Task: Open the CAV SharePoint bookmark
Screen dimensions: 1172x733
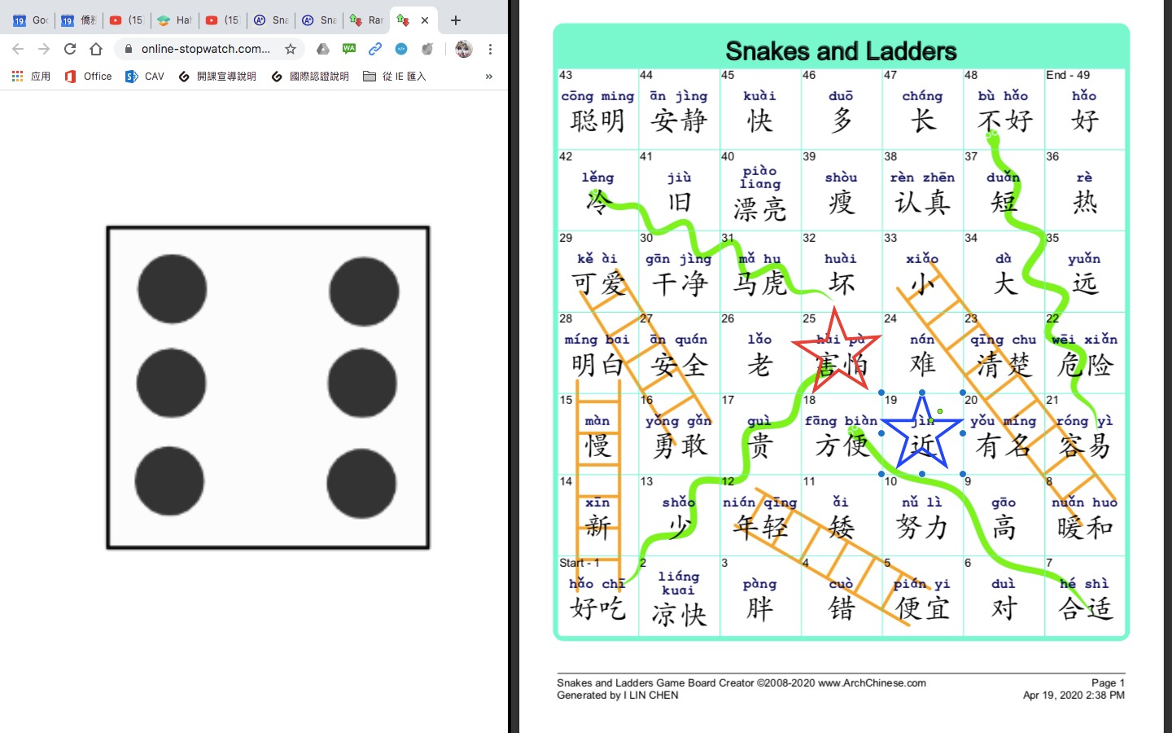Action: coord(145,77)
